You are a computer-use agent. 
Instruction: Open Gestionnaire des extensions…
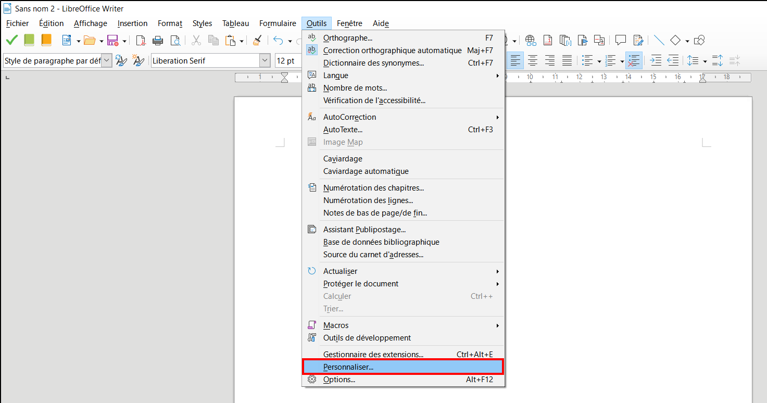click(404, 355)
